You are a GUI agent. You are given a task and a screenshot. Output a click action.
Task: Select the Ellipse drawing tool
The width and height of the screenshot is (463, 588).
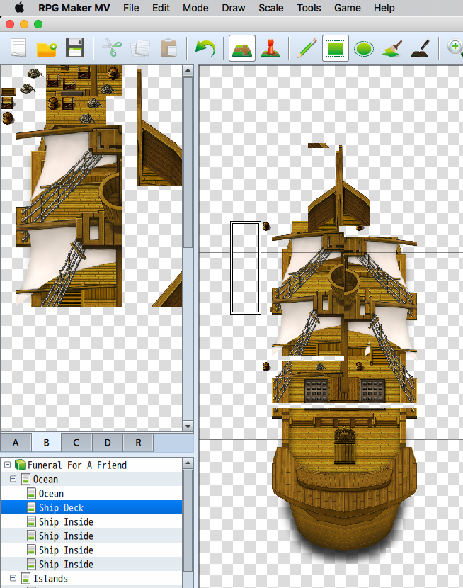point(364,49)
